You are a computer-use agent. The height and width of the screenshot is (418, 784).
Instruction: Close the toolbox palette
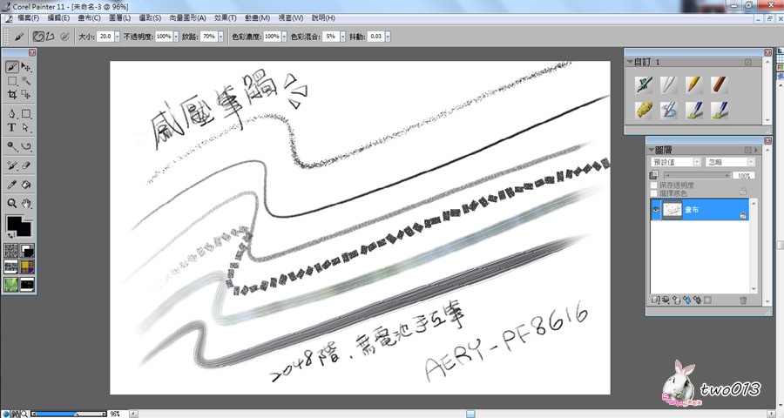coord(32,52)
